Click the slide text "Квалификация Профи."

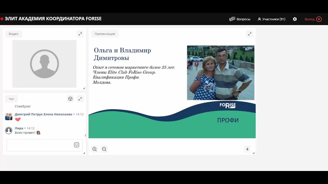(116, 77)
